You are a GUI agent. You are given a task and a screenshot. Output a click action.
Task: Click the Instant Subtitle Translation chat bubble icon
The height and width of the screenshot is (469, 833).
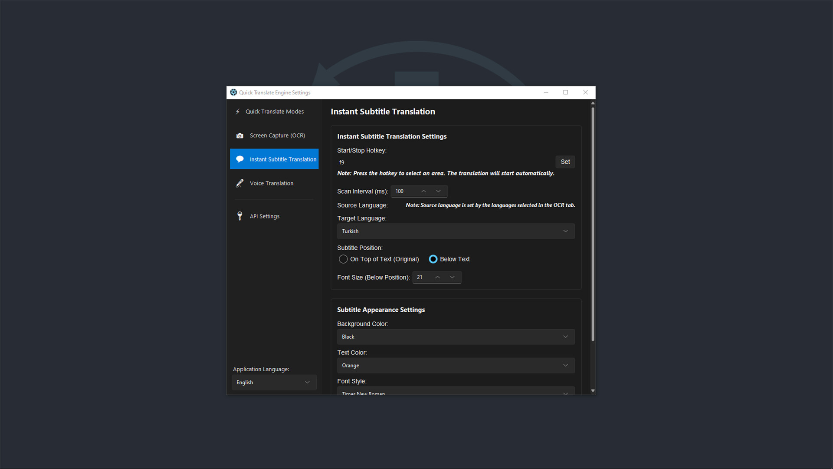240,159
